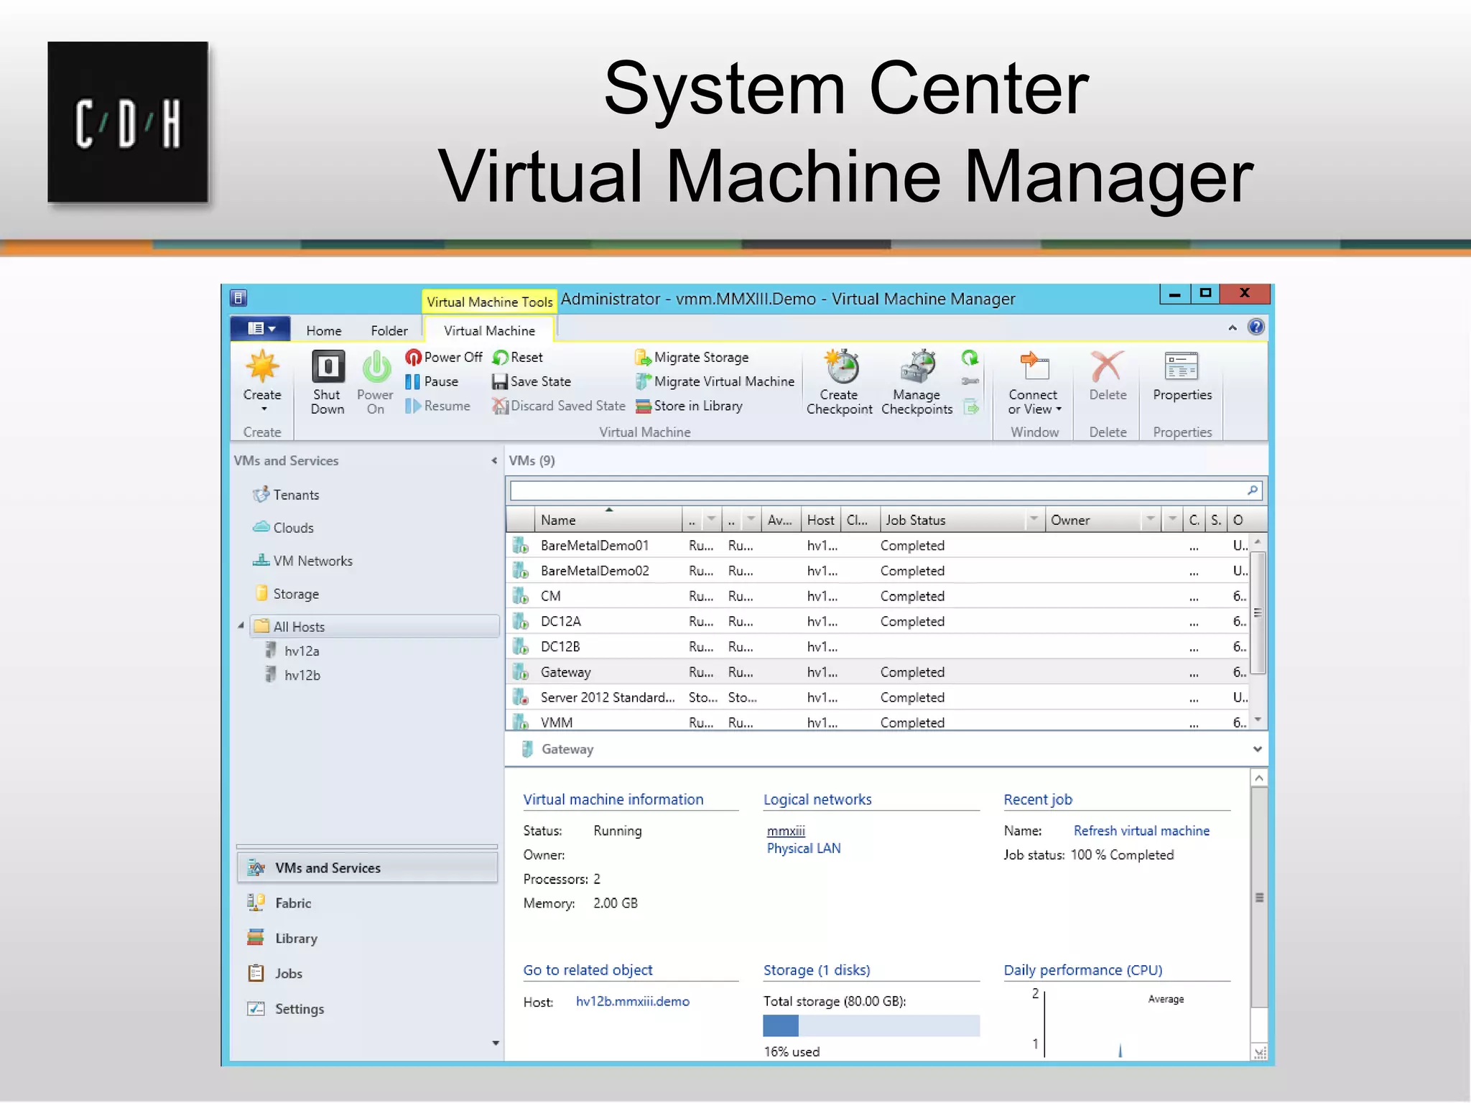Select the DC12A virtual machine row

coord(877,621)
